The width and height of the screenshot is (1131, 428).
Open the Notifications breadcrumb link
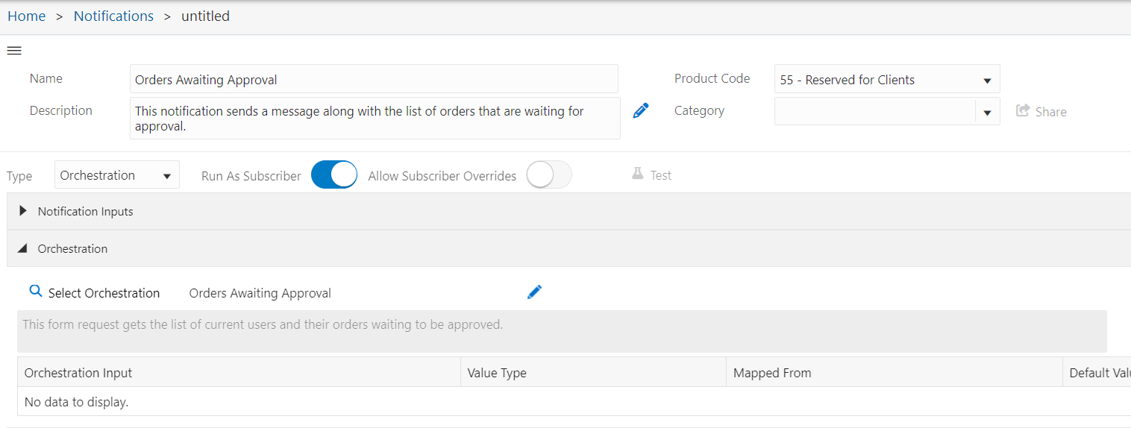tap(113, 16)
